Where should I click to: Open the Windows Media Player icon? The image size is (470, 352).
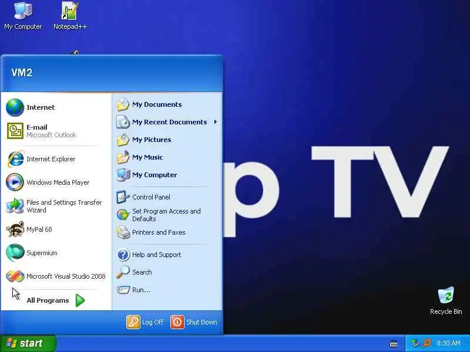point(15,182)
